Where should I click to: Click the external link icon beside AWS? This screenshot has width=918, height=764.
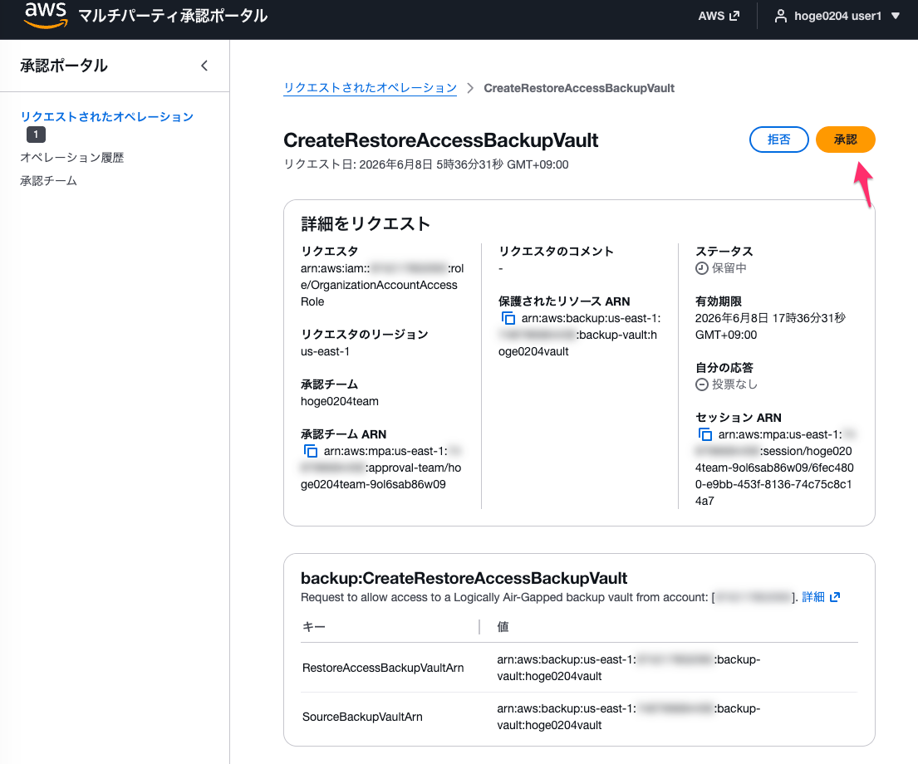pyautogui.click(x=734, y=16)
